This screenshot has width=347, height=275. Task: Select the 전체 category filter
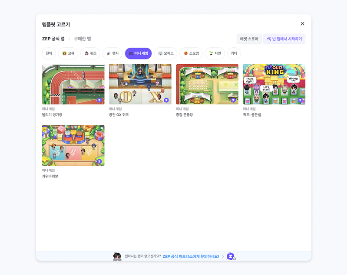coord(49,53)
